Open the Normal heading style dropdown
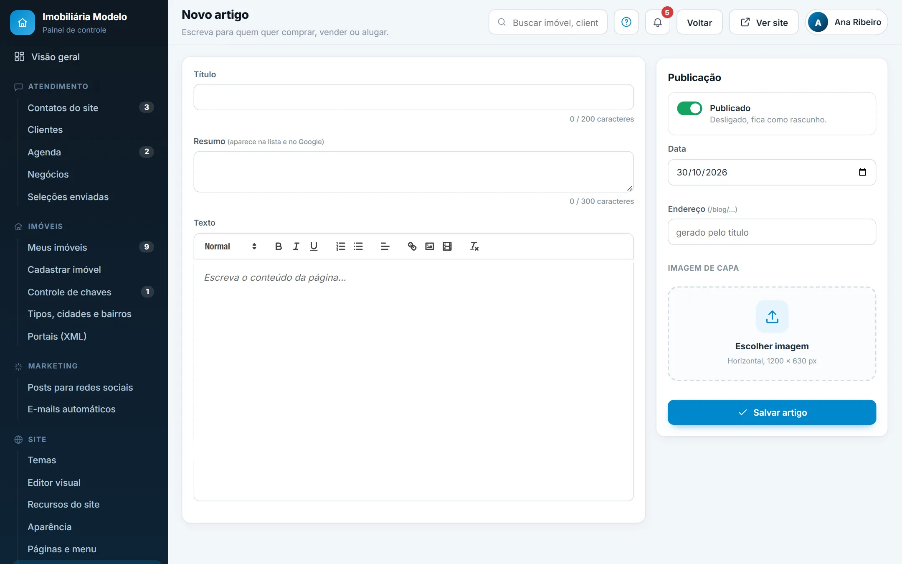The image size is (902, 564). (x=230, y=246)
